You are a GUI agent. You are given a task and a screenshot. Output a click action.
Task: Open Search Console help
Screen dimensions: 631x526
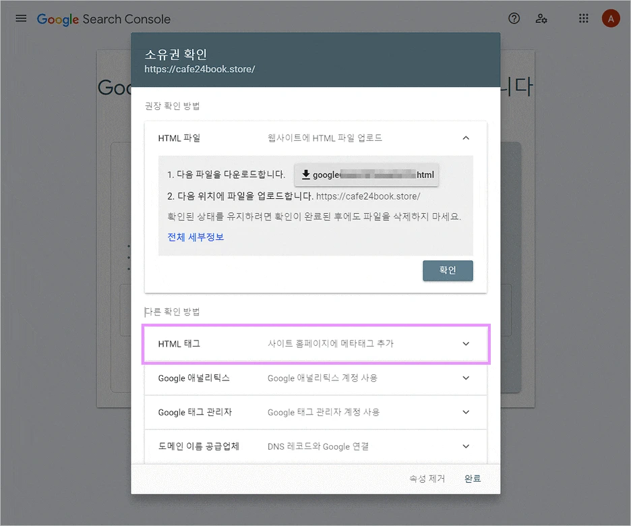[514, 18]
